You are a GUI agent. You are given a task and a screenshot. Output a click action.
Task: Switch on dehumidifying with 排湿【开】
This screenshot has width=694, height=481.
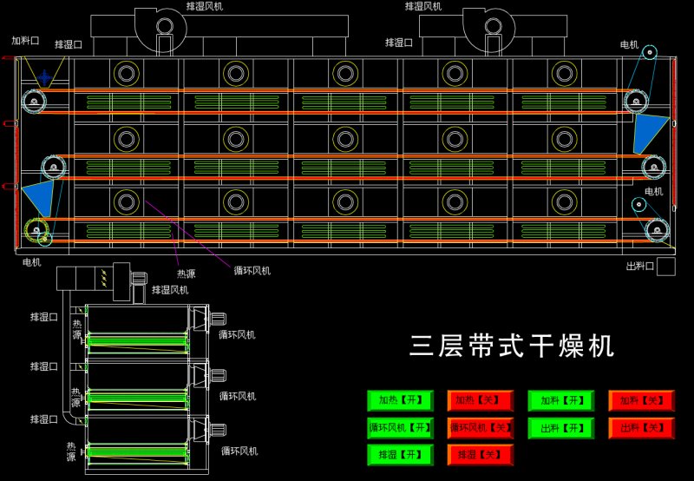pos(400,454)
